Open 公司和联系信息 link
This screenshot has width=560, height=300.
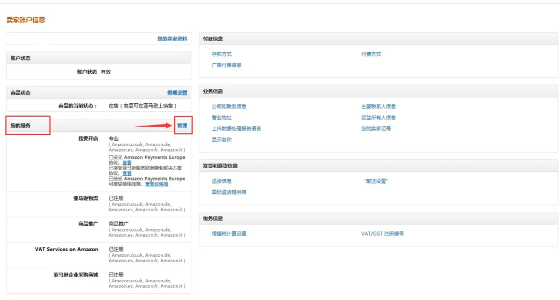229,106
